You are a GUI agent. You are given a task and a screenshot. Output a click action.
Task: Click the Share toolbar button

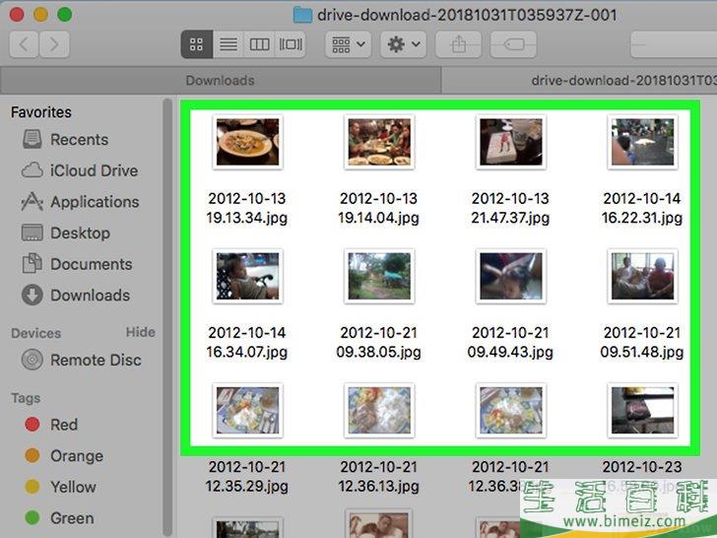(458, 44)
